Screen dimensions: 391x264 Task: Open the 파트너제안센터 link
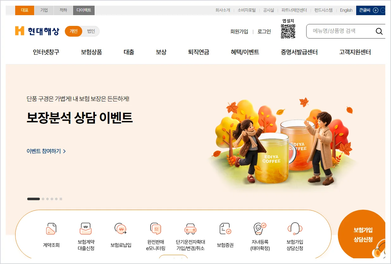click(x=294, y=10)
